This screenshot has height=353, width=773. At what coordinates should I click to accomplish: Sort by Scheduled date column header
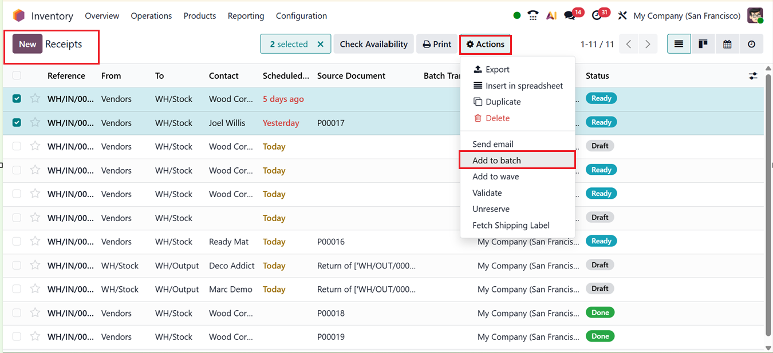[286, 75]
